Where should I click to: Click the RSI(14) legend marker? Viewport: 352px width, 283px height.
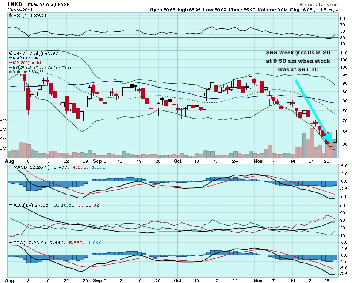point(9,15)
